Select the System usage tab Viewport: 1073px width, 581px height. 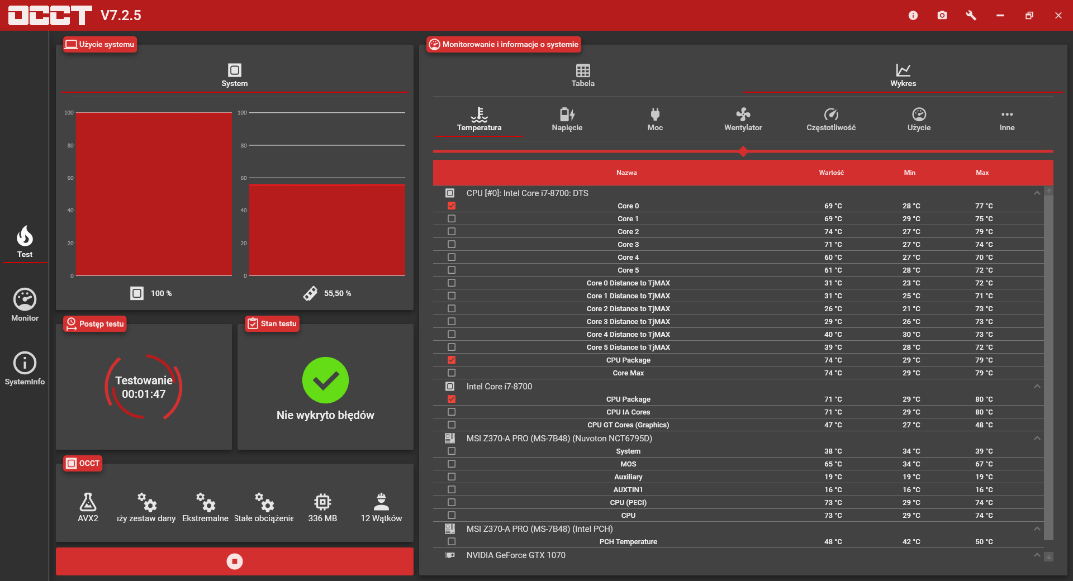[x=235, y=76]
